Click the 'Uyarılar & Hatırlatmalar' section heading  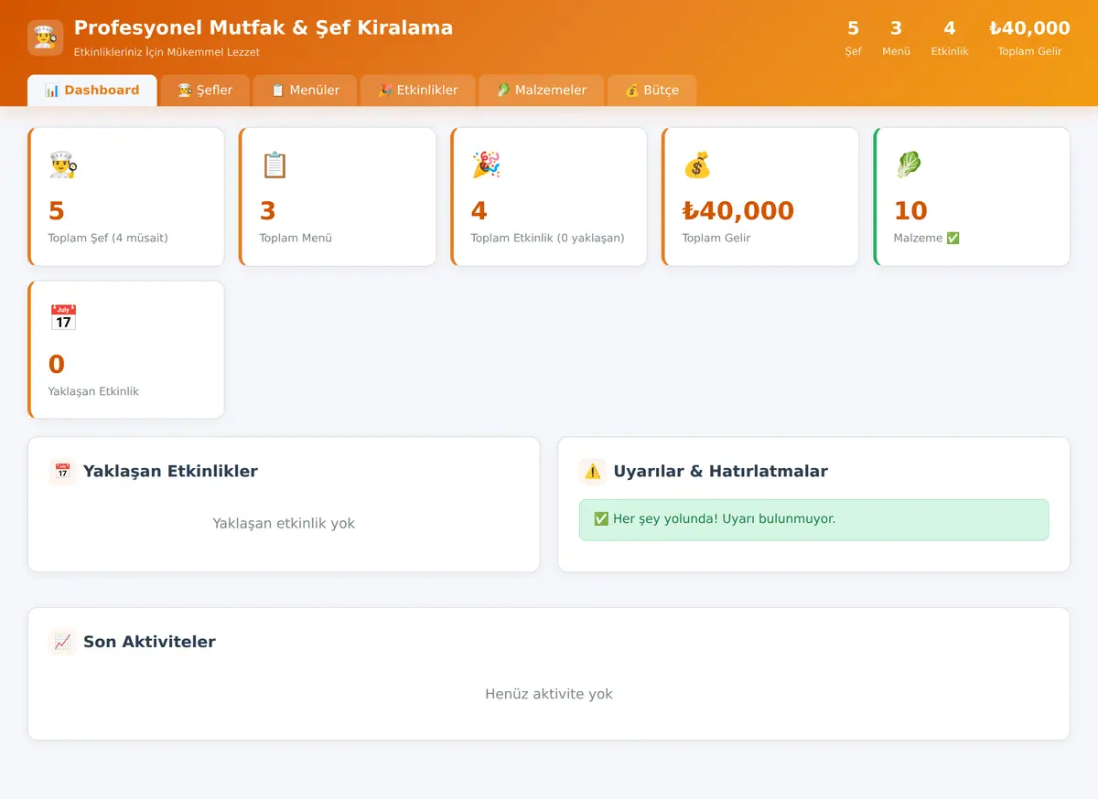[x=720, y=472]
